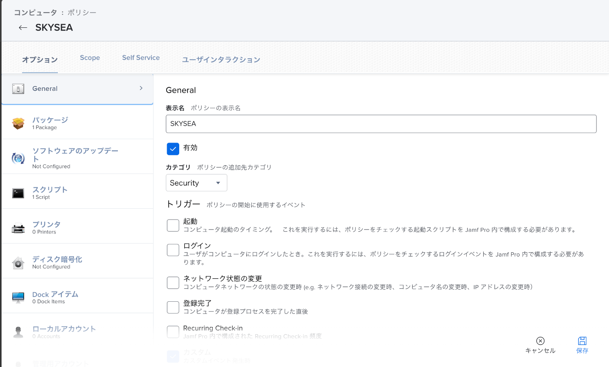Click the パッケージ box icon
Screen dimensions: 609x367
pyautogui.click(x=18, y=123)
